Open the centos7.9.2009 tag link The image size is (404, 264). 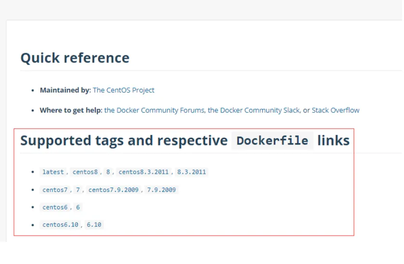[113, 190]
